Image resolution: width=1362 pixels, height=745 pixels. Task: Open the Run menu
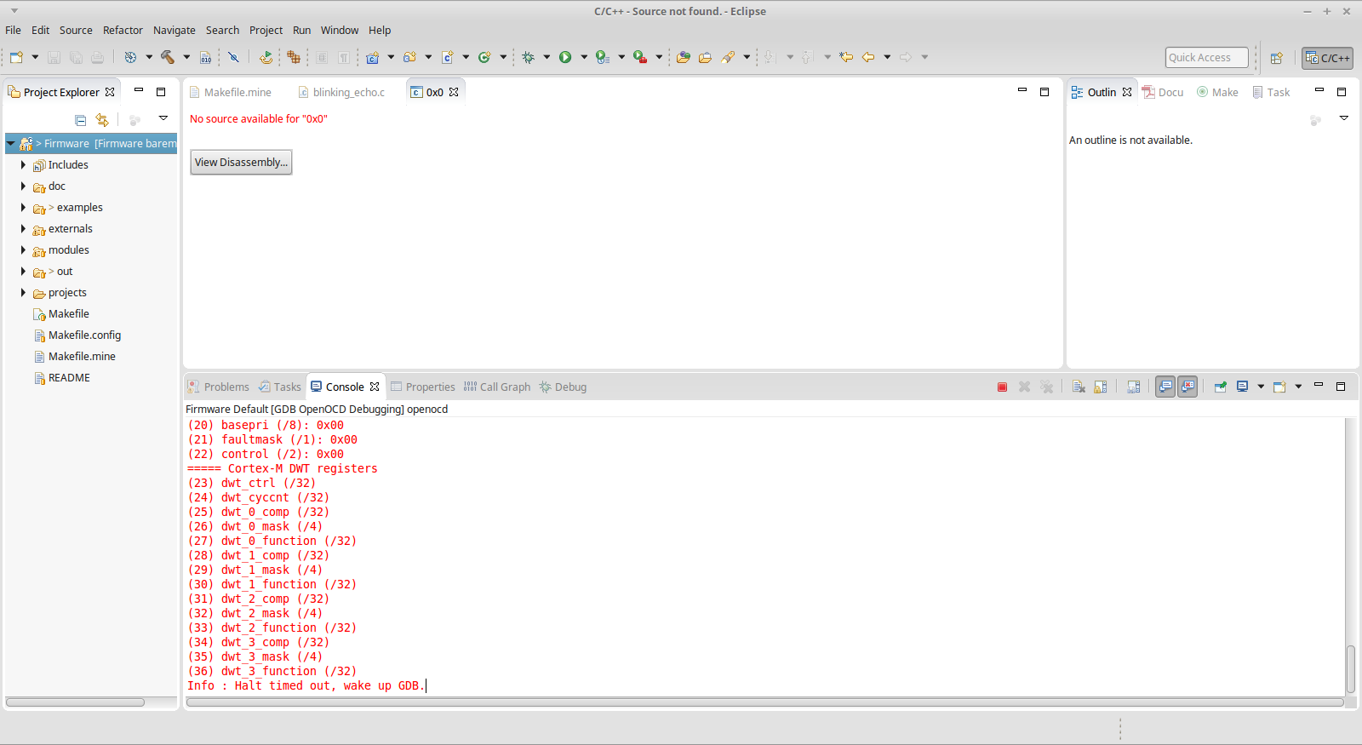(301, 30)
